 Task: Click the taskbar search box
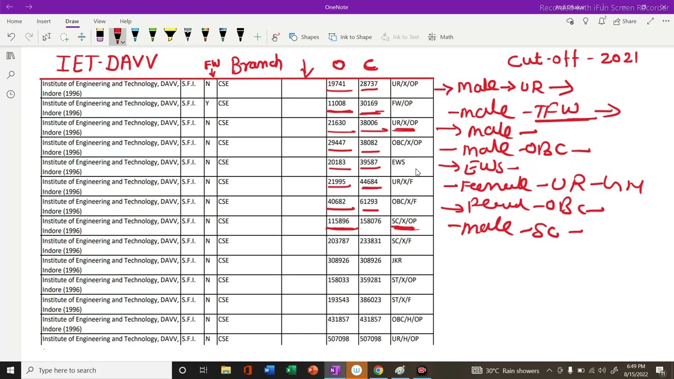click(96, 370)
